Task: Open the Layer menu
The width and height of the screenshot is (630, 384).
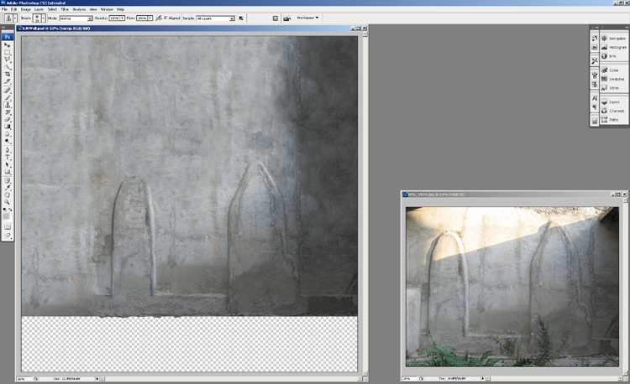Action: [x=39, y=8]
